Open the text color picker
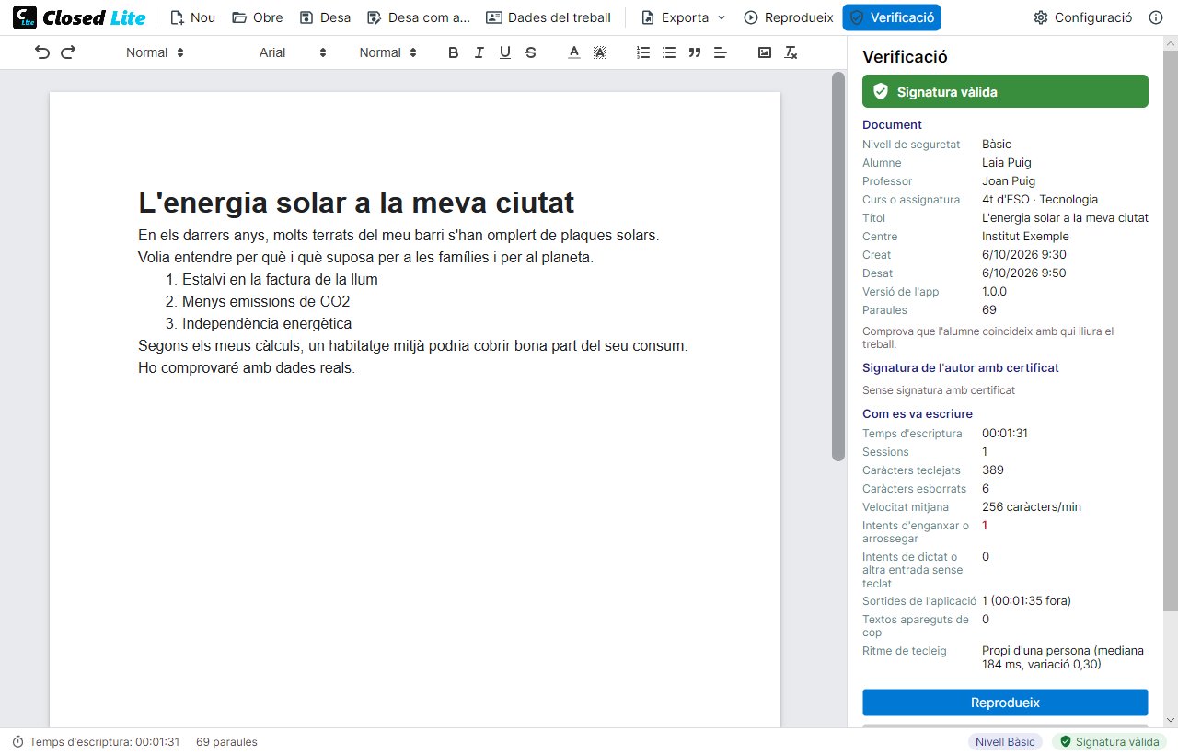The height and width of the screenshot is (755, 1178). coord(574,52)
